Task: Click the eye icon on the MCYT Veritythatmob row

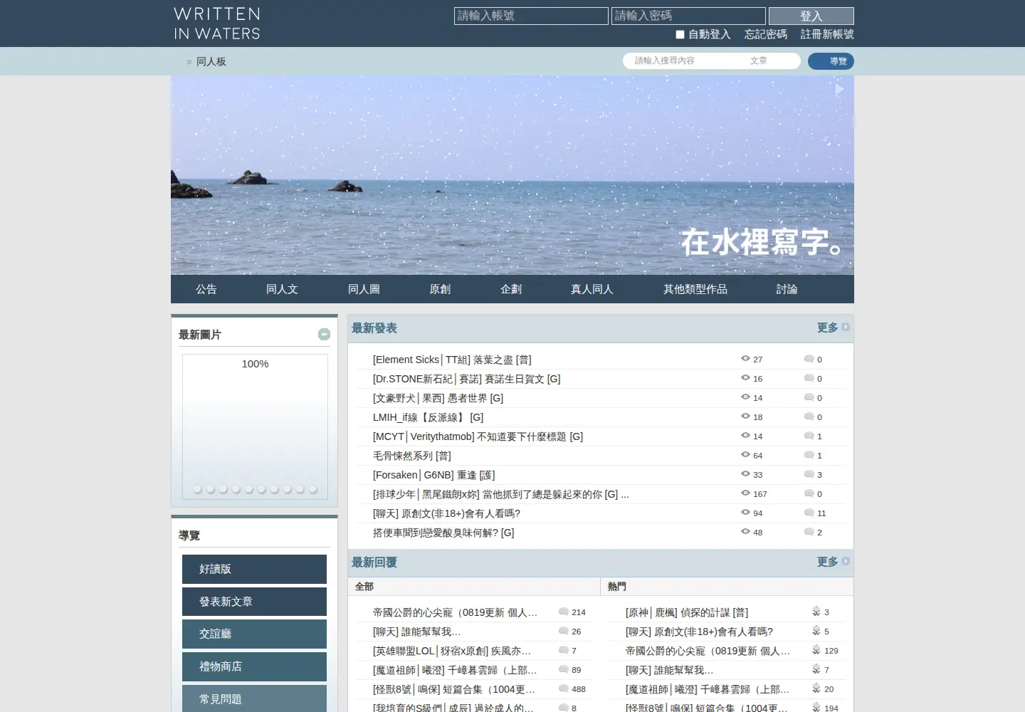Action: (745, 436)
